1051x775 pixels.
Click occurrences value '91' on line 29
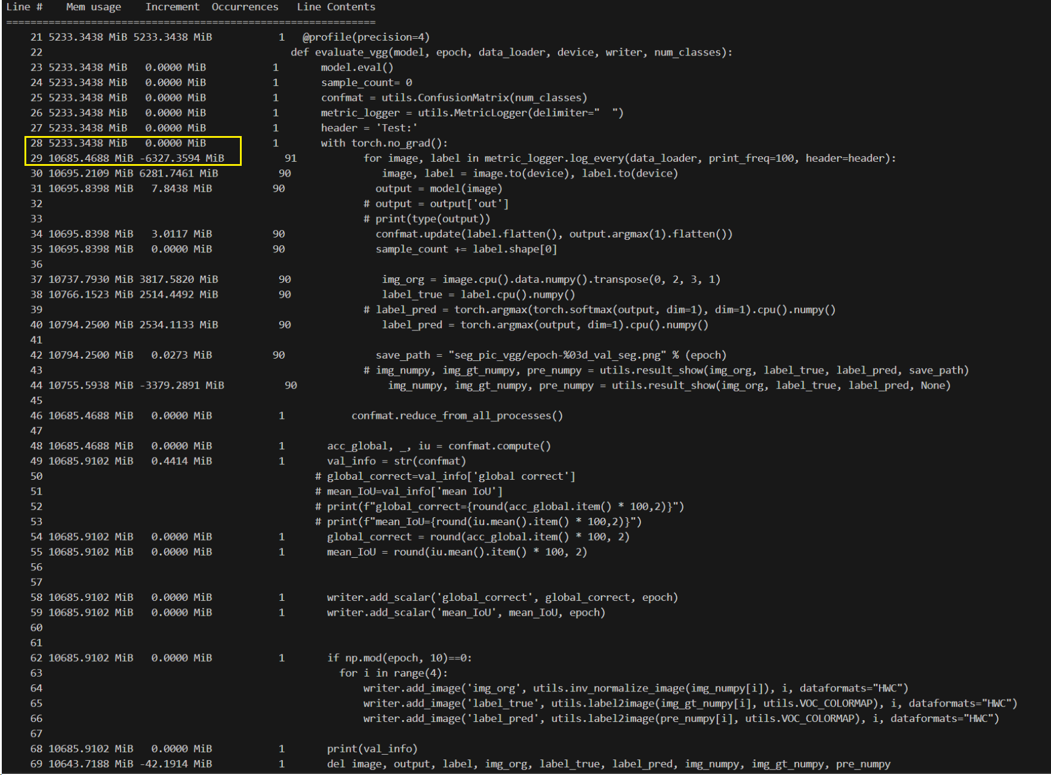tap(291, 158)
